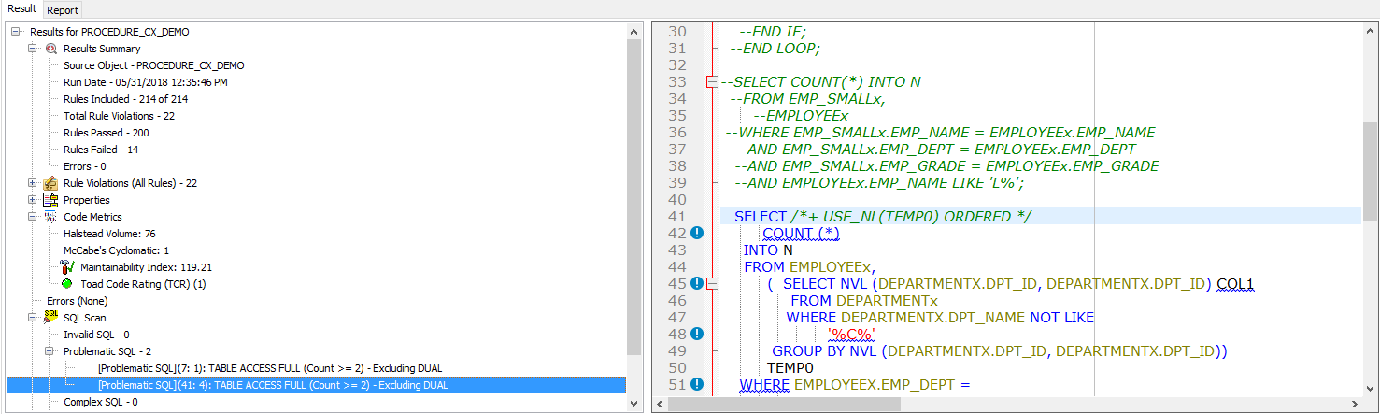Image resolution: width=1380 pixels, height=414 pixels.
Task: Click the Properties list icon
Action: pos(51,200)
